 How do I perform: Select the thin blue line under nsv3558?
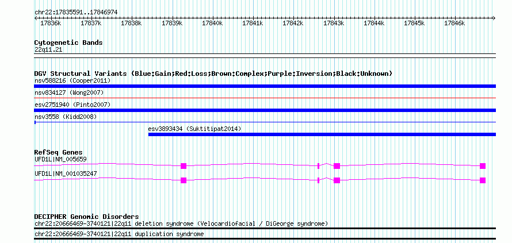(265, 122)
